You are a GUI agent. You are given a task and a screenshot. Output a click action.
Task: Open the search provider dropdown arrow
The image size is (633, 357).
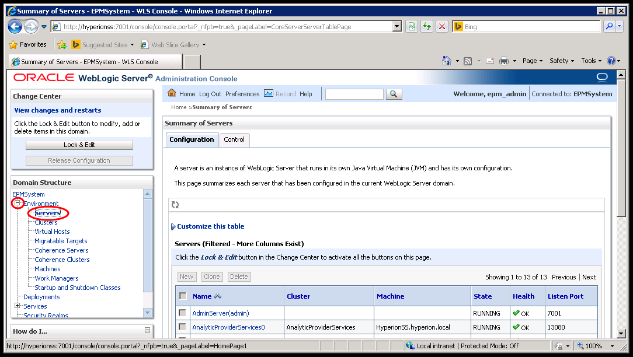(619, 27)
